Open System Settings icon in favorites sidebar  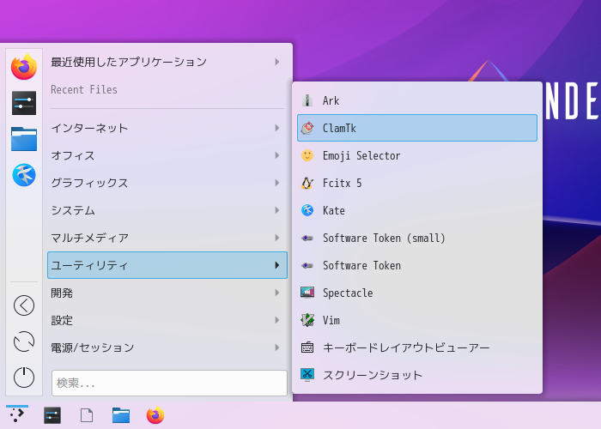24,103
